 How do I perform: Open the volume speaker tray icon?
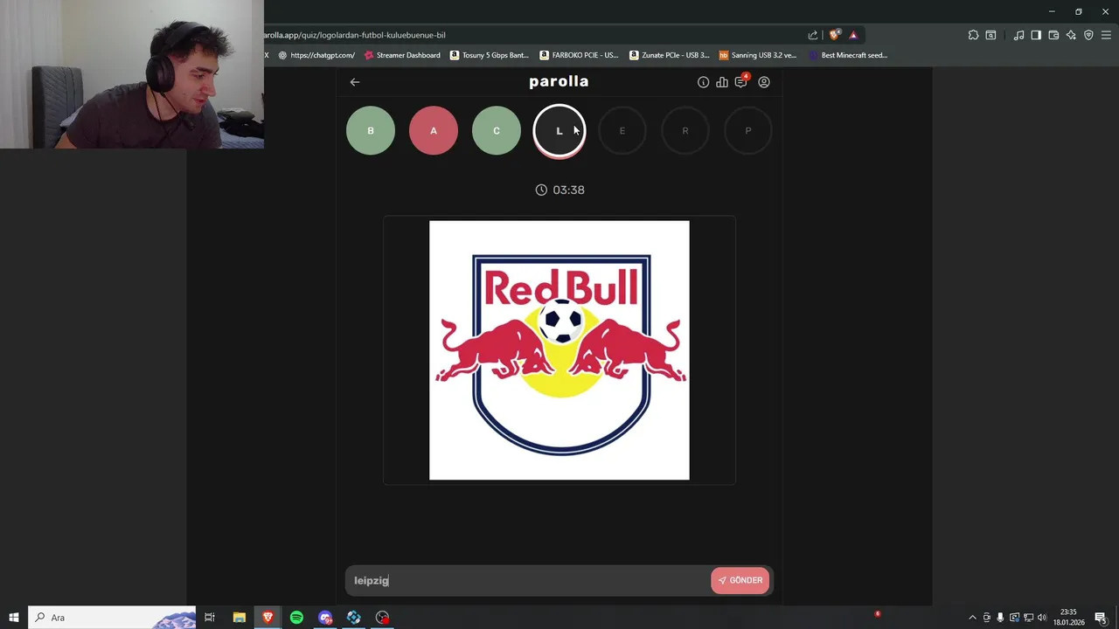(x=1041, y=618)
